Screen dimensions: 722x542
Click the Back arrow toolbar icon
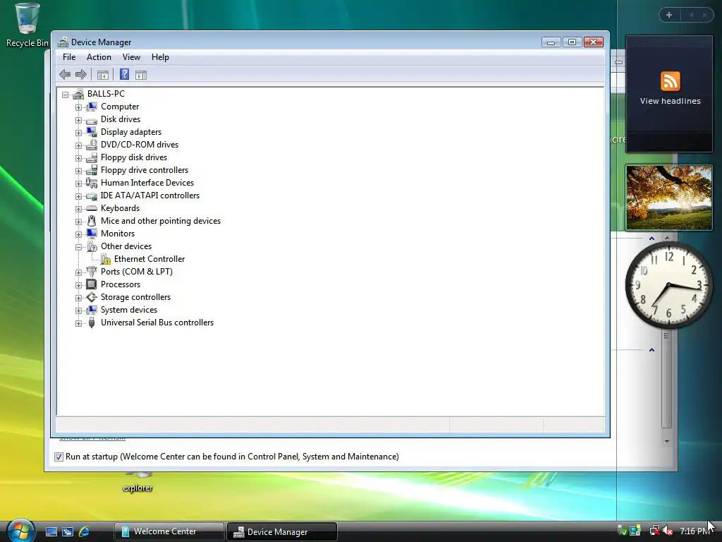coord(65,74)
